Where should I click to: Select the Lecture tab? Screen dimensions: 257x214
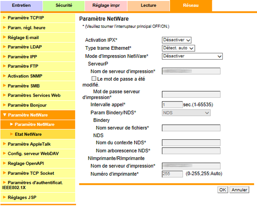pos(148,5)
